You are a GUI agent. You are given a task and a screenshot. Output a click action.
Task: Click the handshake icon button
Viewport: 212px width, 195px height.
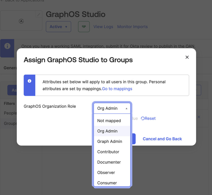[x=84, y=27]
